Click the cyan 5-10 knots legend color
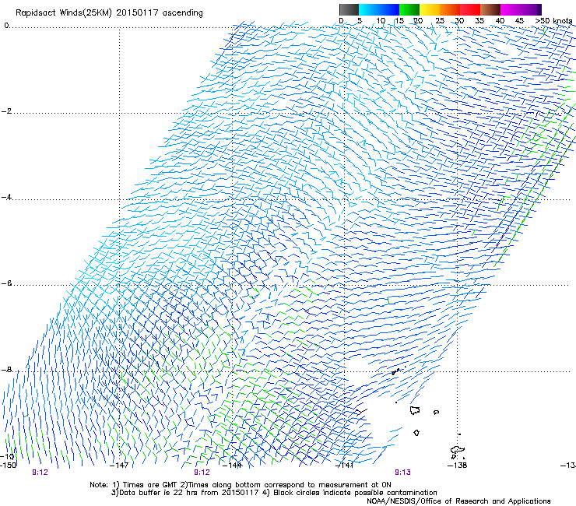This screenshot has height=506, width=576. click(369, 9)
